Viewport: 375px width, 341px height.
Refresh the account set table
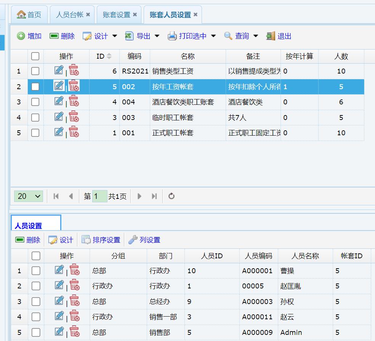click(171, 196)
